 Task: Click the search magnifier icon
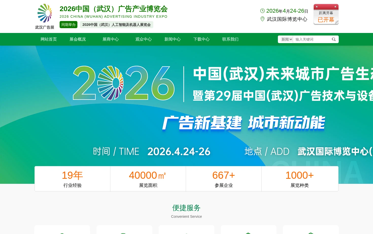pos(334,39)
